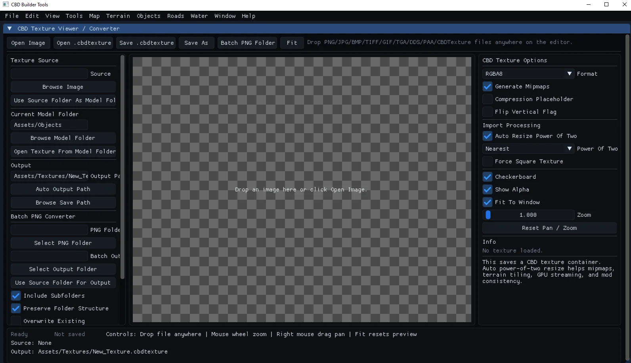
Task: Click 'Output: Assets/Textures/New_Texture.cbdtexture' status line
Action: [89, 352]
